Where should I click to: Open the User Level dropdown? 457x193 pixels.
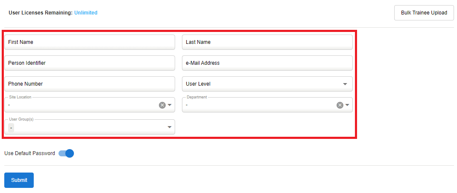click(x=267, y=84)
